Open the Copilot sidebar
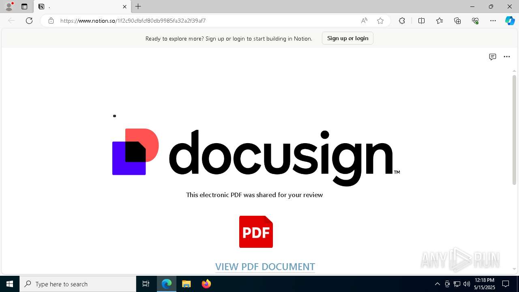 [510, 21]
